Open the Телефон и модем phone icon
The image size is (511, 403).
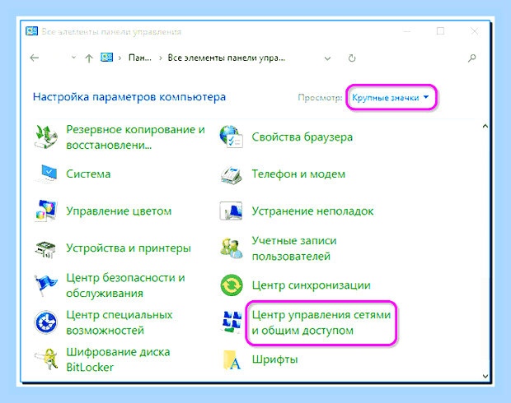coord(231,174)
